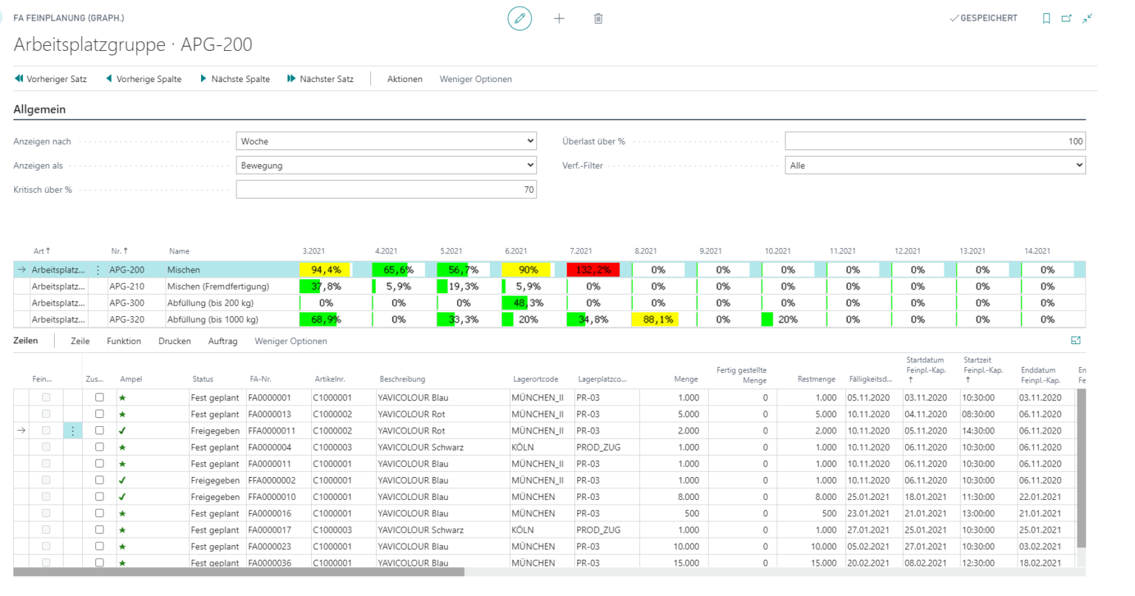
Task: Collapse view with the shrink arrows icon
Action: click(x=1086, y=18)
